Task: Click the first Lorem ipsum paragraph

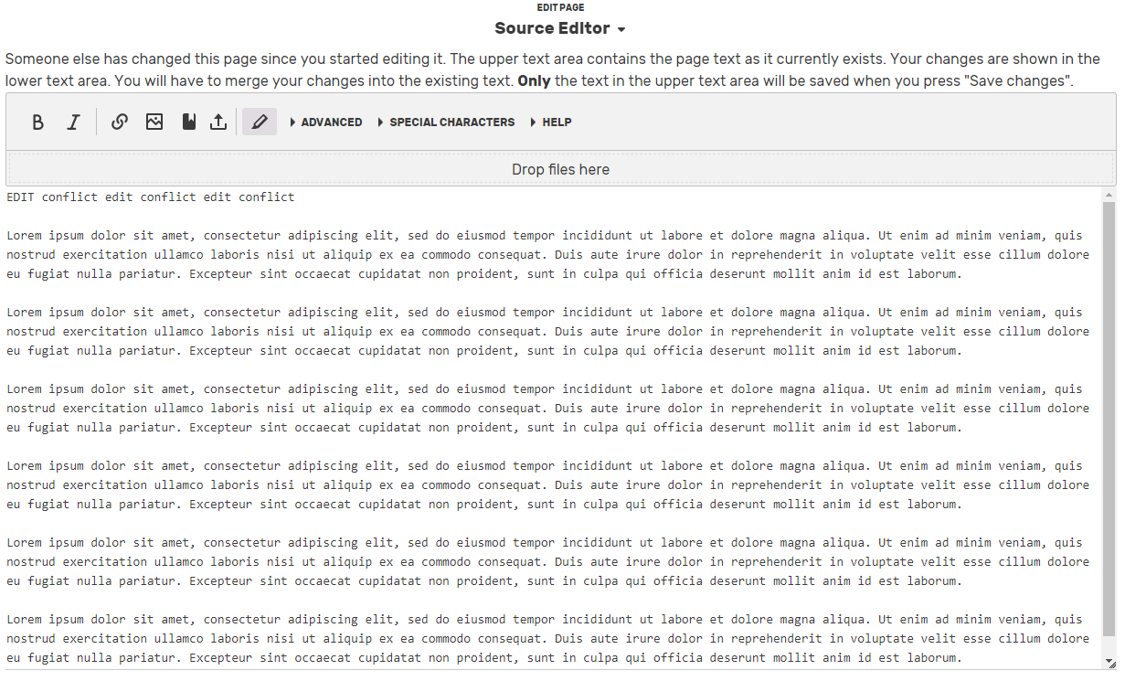Action: (x=548, y=254)
